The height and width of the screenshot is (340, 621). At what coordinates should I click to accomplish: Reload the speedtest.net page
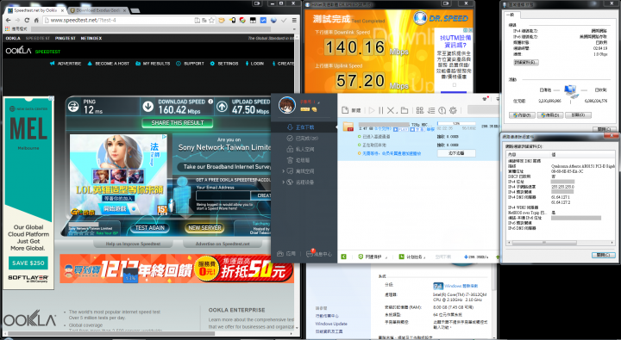pyautogui.click(x=27, y=20)
